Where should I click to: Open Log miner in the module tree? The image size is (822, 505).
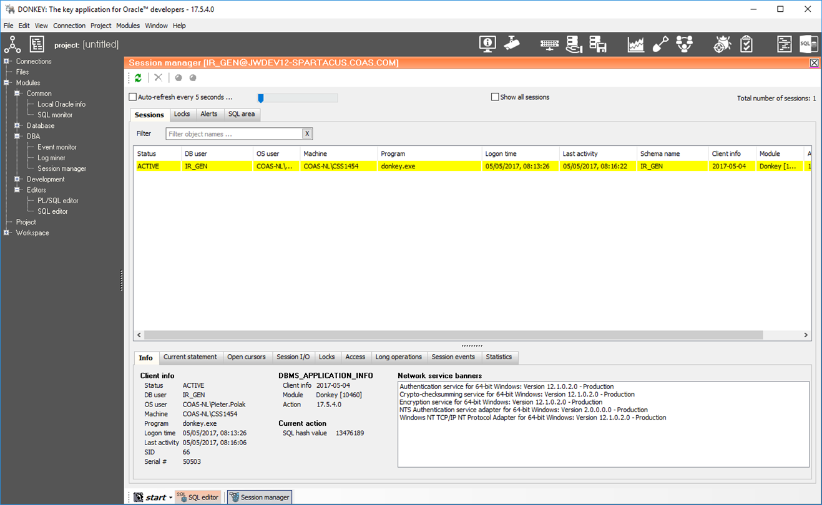[x=51, y=158]
